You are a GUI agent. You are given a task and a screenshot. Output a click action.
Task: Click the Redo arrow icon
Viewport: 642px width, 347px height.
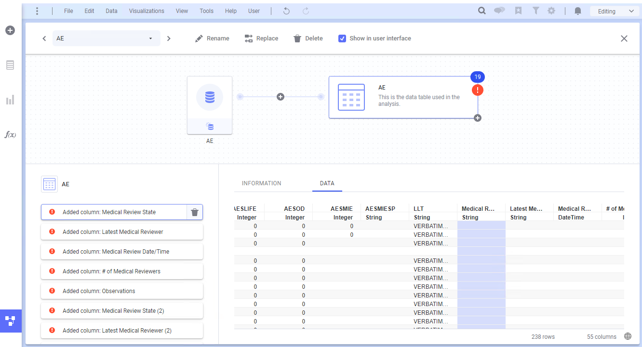[x=306, y=11]
